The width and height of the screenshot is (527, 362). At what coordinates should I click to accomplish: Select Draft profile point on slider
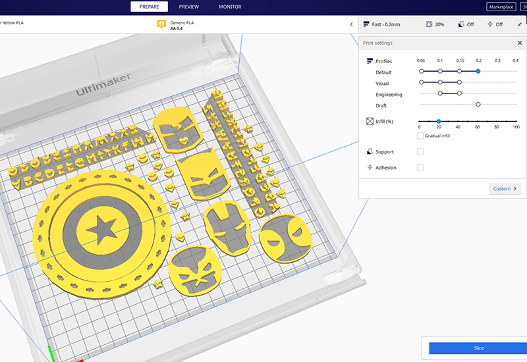478,104
